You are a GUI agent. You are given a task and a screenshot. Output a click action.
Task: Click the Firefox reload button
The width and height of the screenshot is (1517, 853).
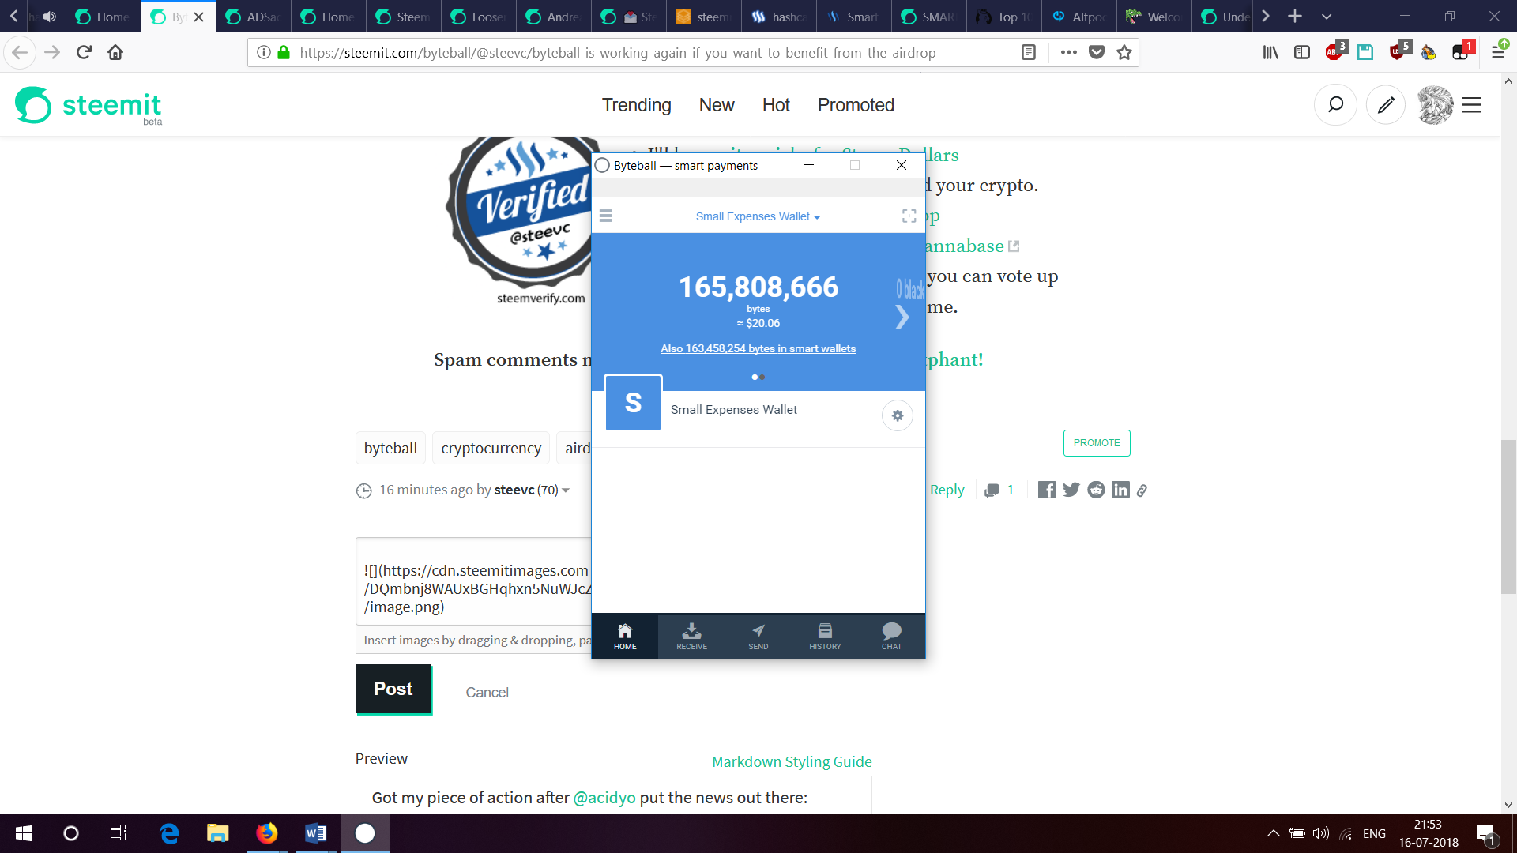point(84,52)
